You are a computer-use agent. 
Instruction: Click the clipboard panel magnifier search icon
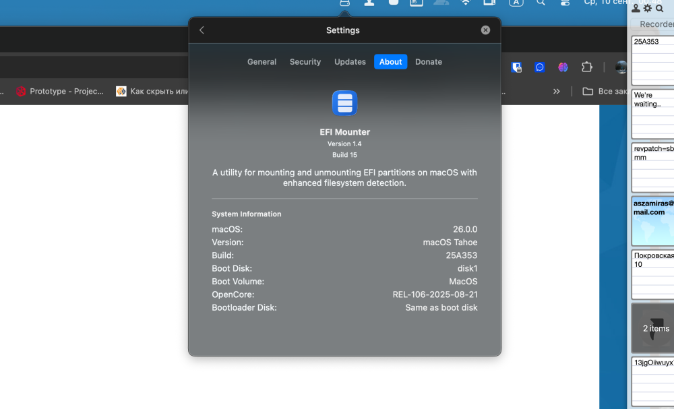coord(659,8)
